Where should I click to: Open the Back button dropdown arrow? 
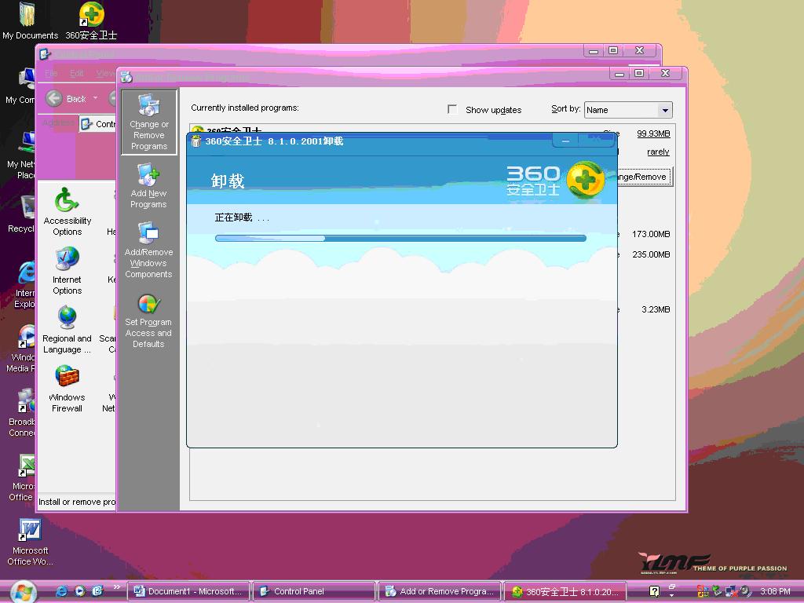pyautogui.click(x=95, y=98)
